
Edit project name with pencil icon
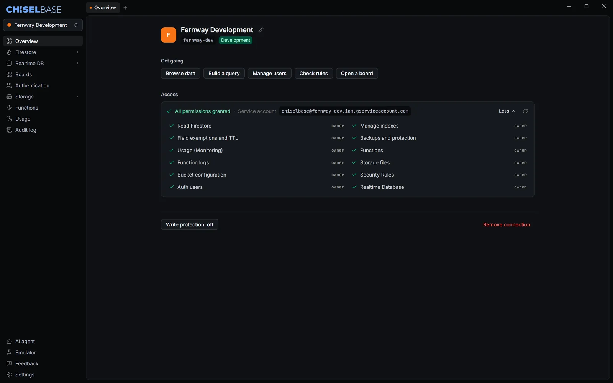pyautogui.click(x=261, y=30)
